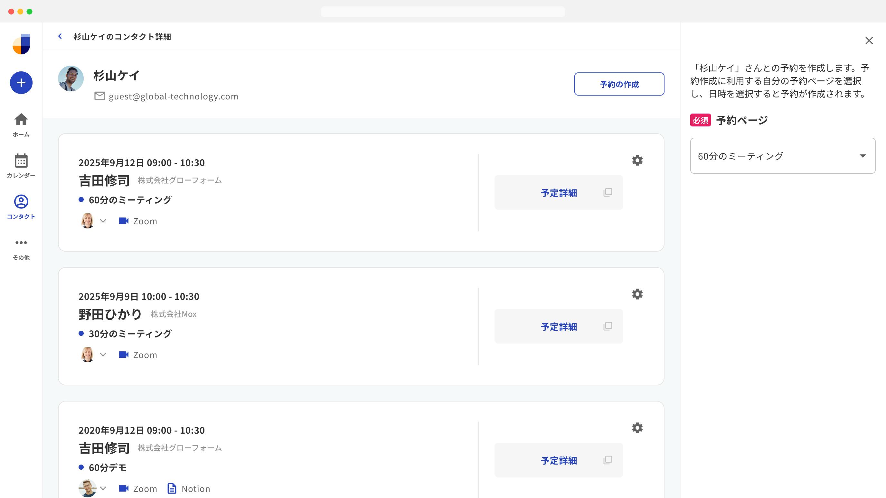The width and height of the screenshot is (886, 498).
Task: Expand attendee chevron in 2025年9月12日 meeting card
Action: point(103,221)
